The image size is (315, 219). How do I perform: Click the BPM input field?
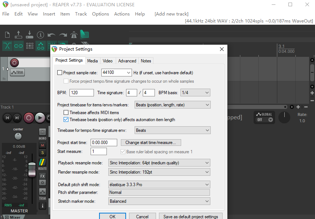[x=82, y=93]
